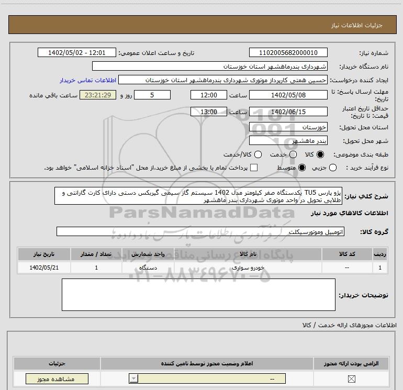
Task: Click the کد کالا column header
Action: (x=347, y=254)
